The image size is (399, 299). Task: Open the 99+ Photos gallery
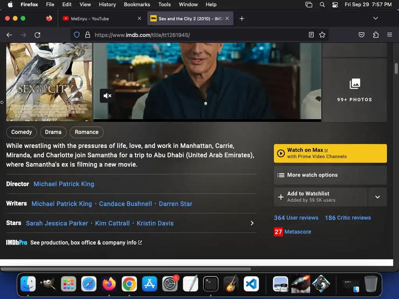tap(355, 90)
